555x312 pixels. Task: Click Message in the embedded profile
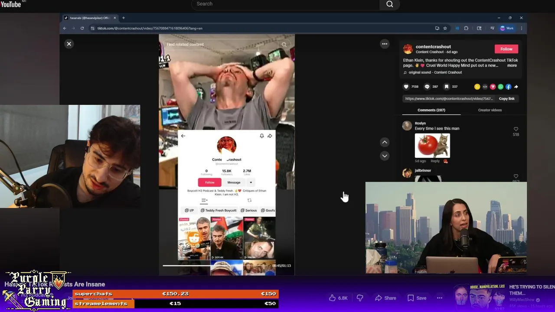(x=234, y=182)
